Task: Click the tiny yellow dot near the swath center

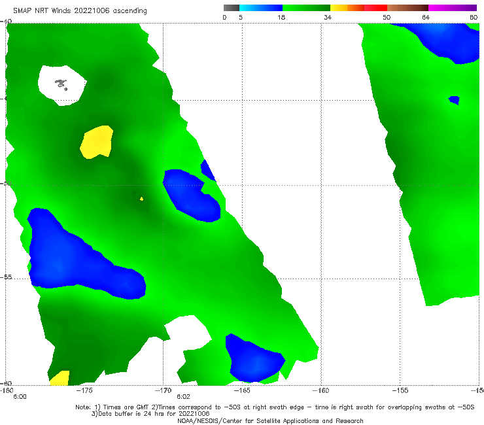Action: (141, 199)
